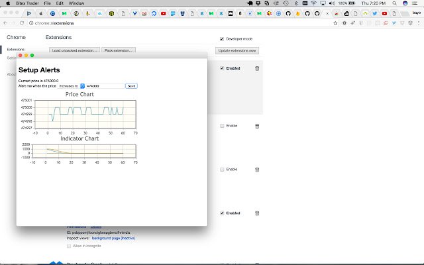The width and height of the screenshot is (424, 265).
Task: Switch to the Amazon tab
Action: 240,13
